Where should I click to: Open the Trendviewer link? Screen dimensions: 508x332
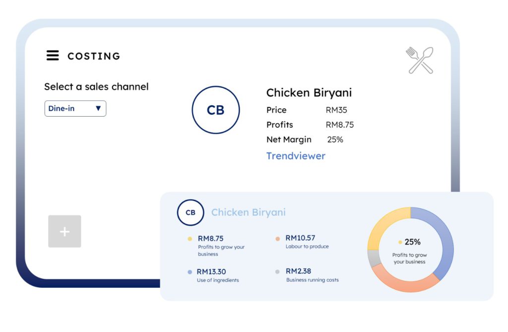coord(296,156)
